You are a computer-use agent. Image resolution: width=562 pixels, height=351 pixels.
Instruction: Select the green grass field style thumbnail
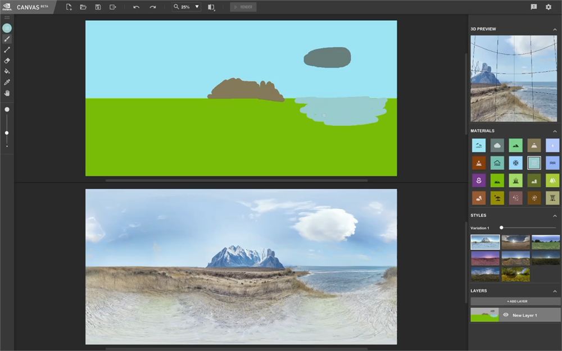pyautogui.click(x=546, y=242)
